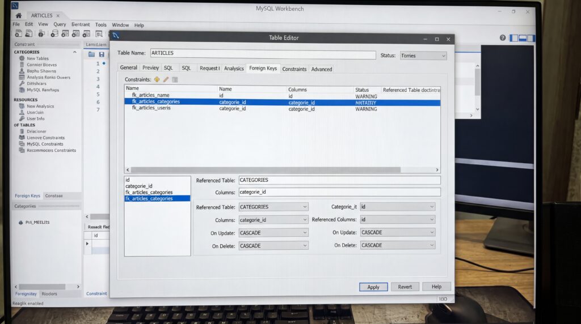Click the Table Name input field
This screenshot has height=324, width=581.
tap(263, 54)
